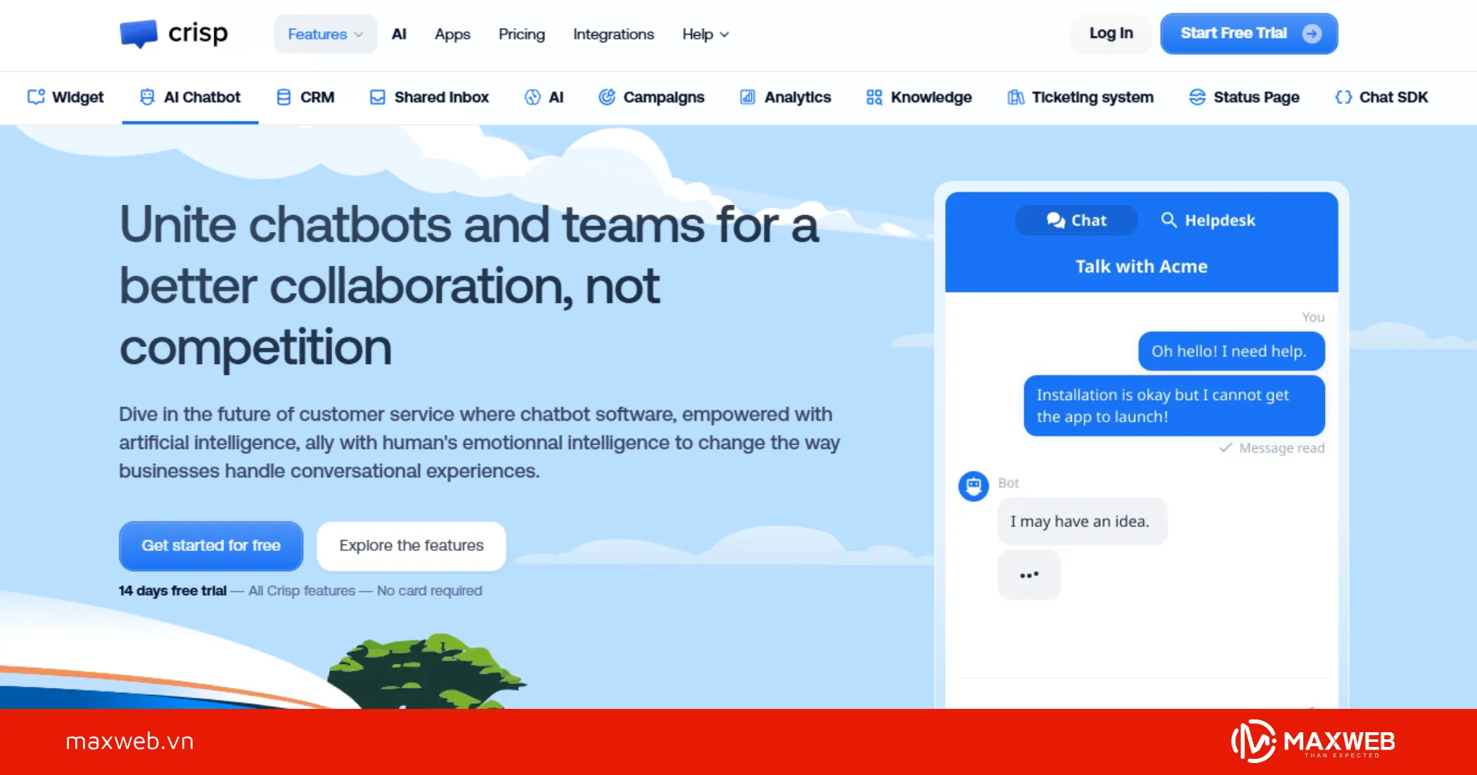Expand the Status Page feature

click(1197, 97)
